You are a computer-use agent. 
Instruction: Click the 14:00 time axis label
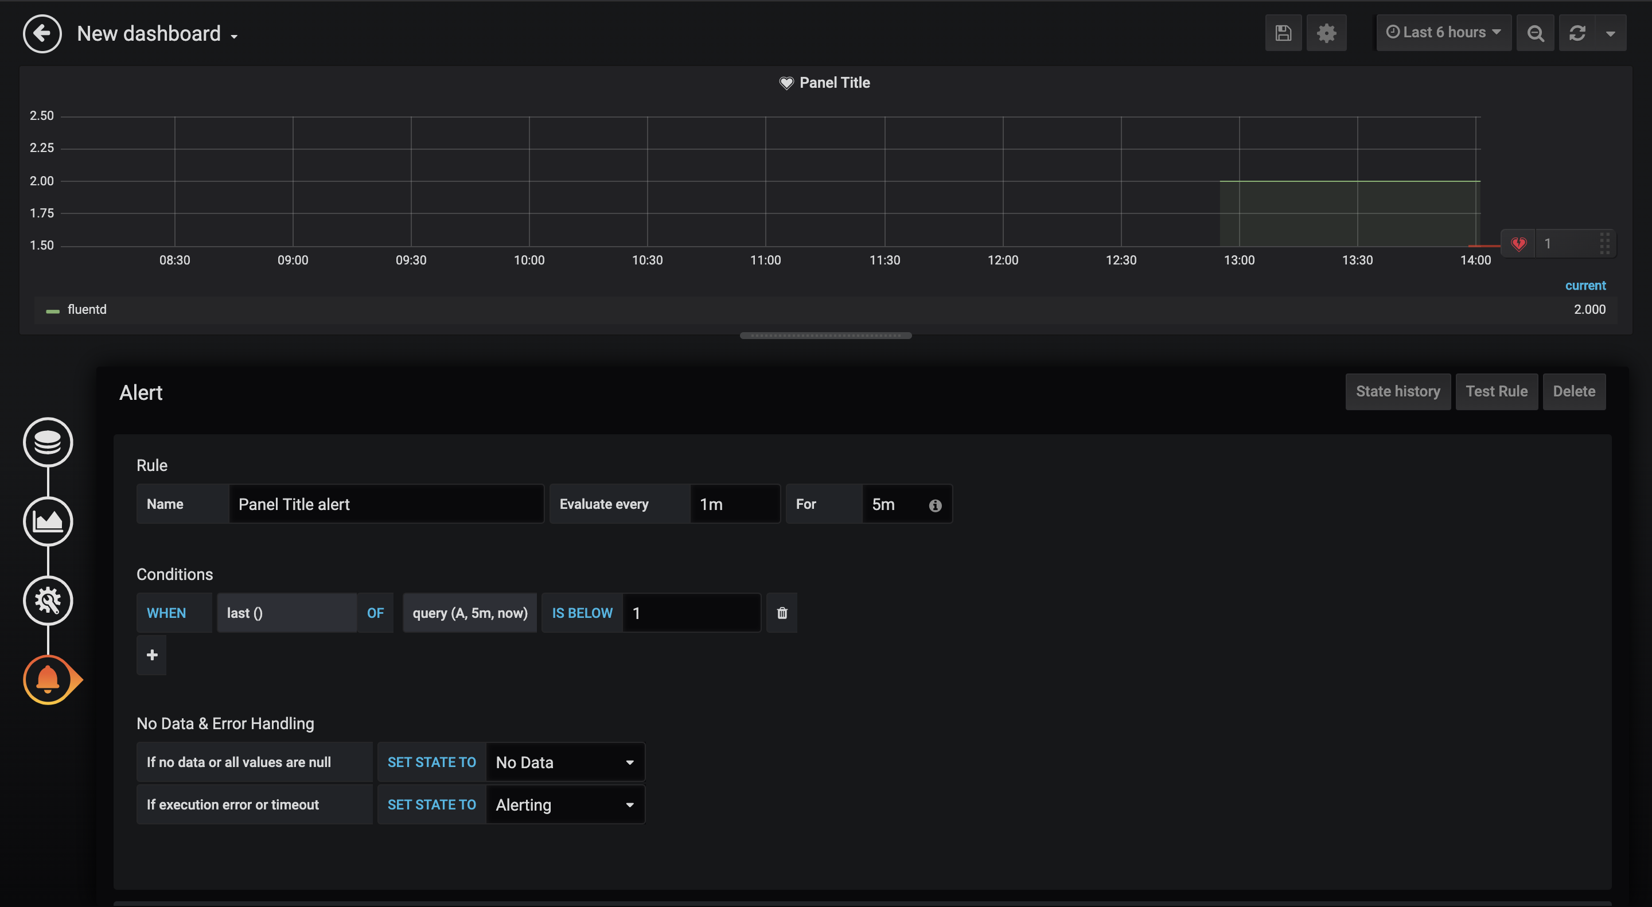(x=1475, y=260)
